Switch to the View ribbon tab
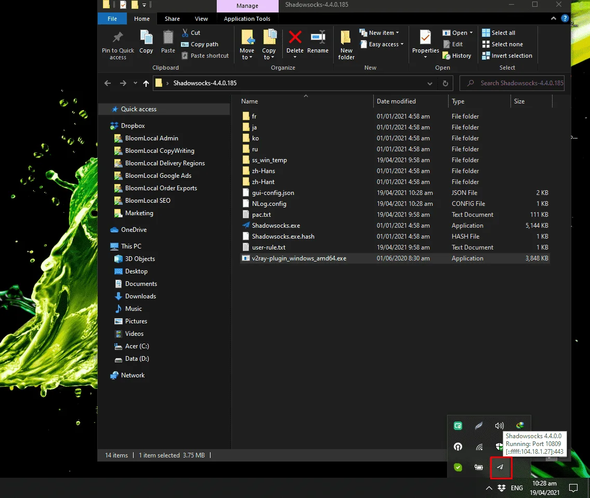 click(201, 18)
